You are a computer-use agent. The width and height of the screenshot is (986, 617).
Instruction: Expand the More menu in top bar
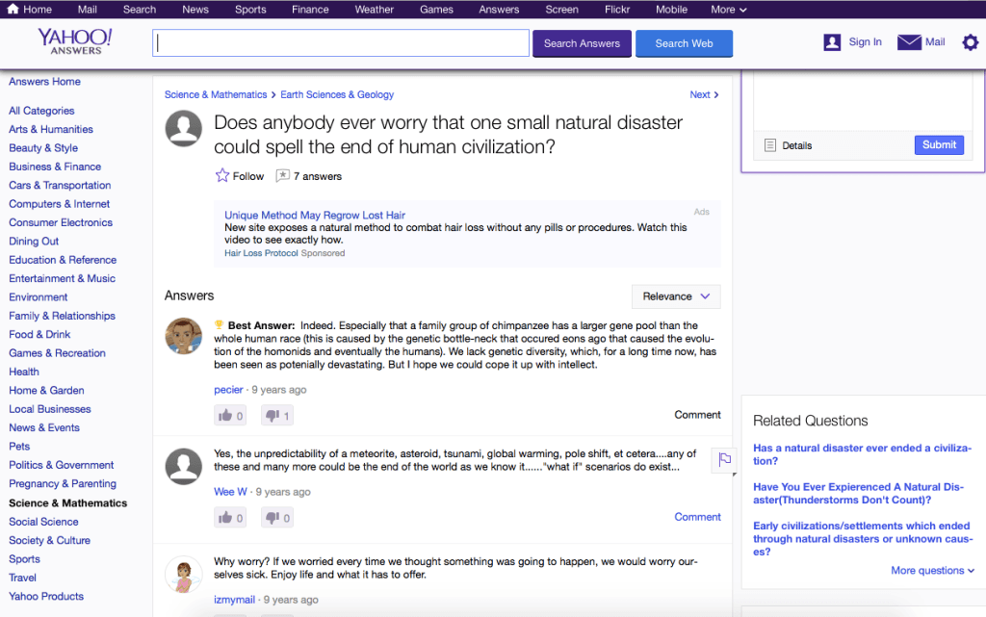tap(729, 10)
